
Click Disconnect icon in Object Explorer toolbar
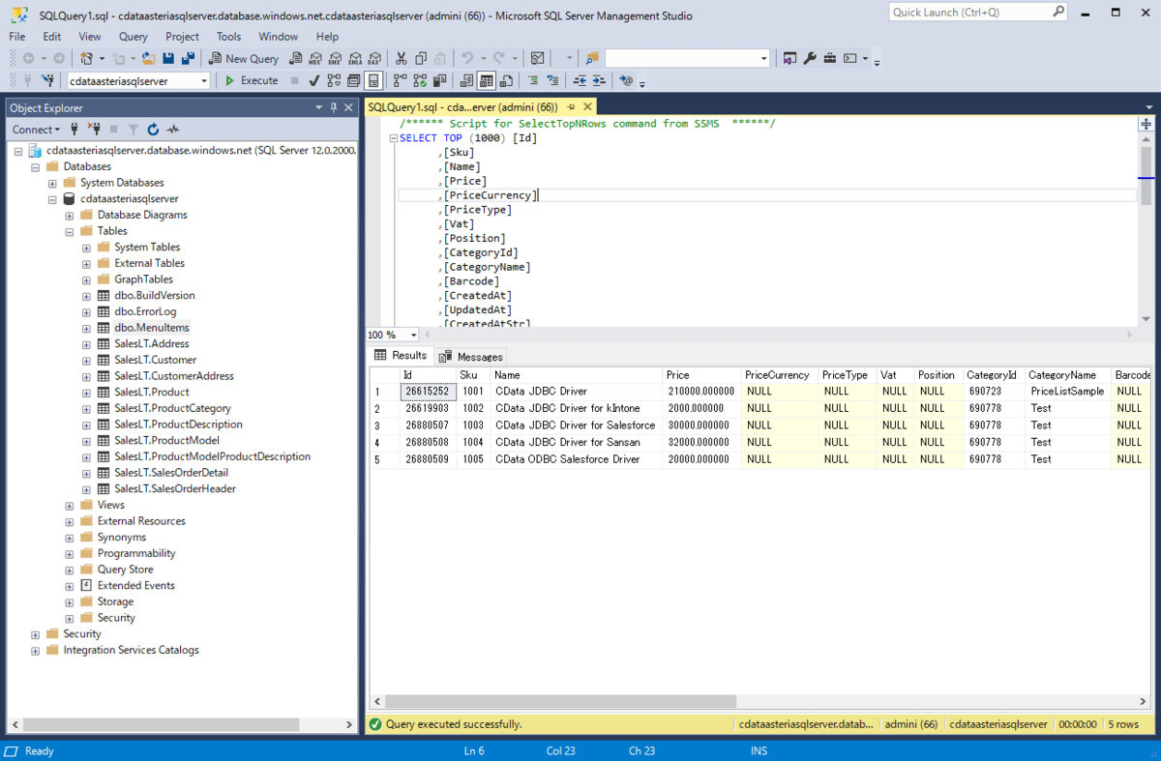click(x=95, y=130)
